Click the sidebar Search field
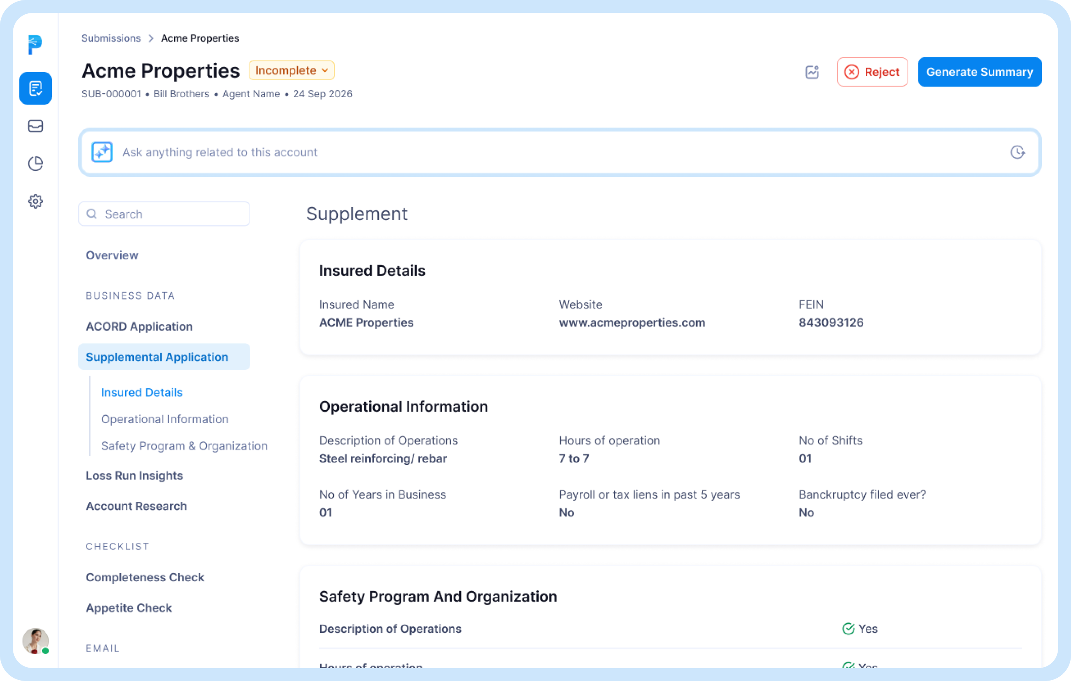Viewport: 1071px width, 681px height. [x=164, y=214]
